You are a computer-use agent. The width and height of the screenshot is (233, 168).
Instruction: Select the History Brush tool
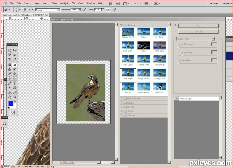coord(15,69)
